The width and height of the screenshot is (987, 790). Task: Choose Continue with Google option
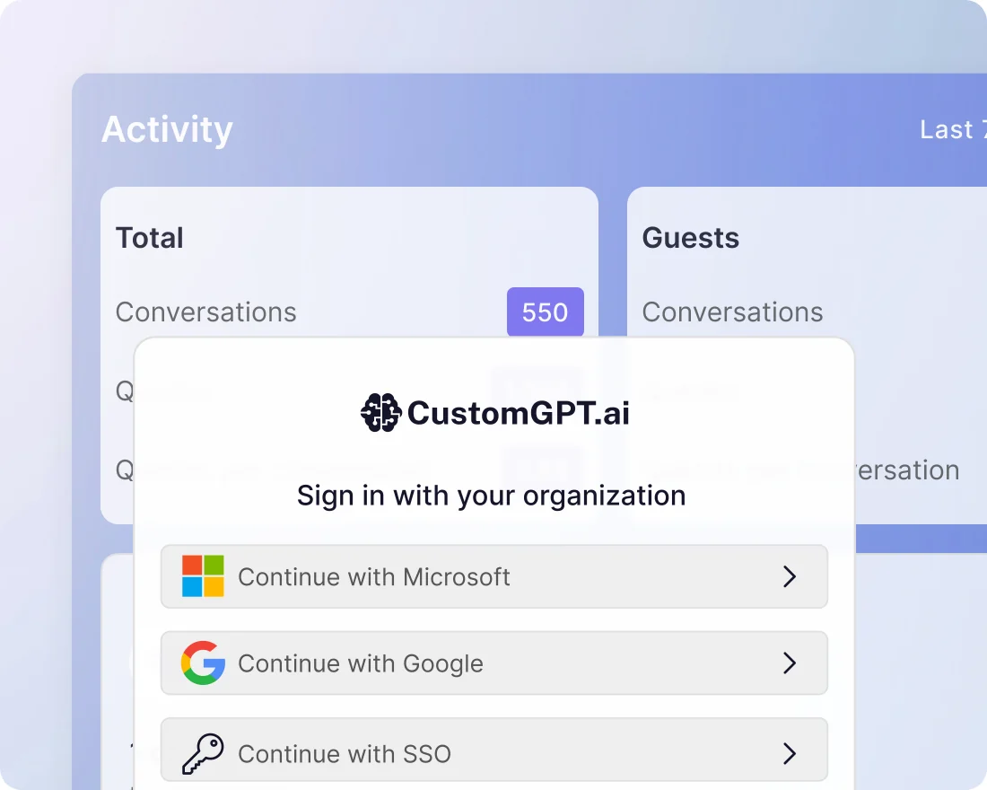[494, 663]
